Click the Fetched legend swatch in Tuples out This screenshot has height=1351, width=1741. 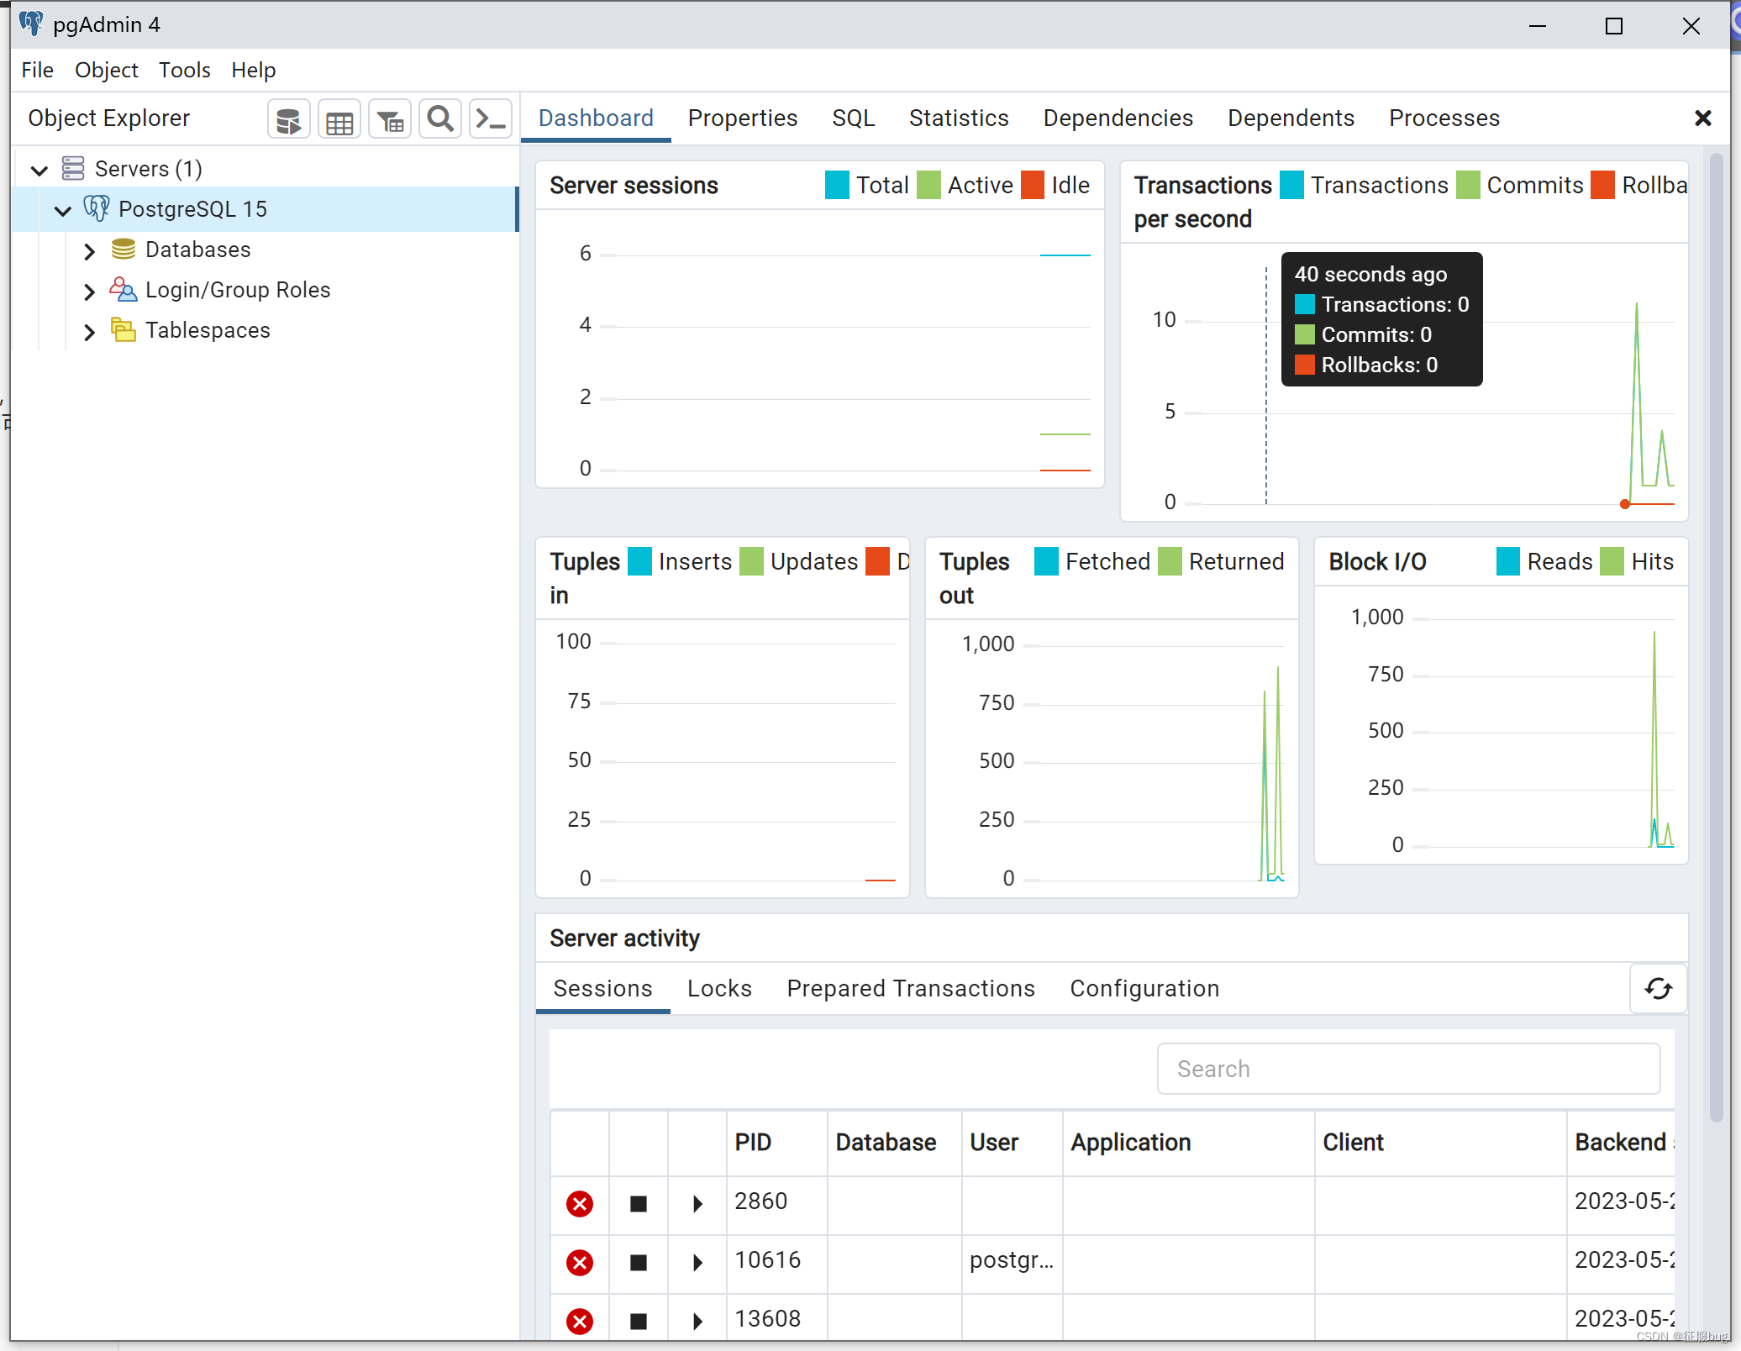(1046, 561)
